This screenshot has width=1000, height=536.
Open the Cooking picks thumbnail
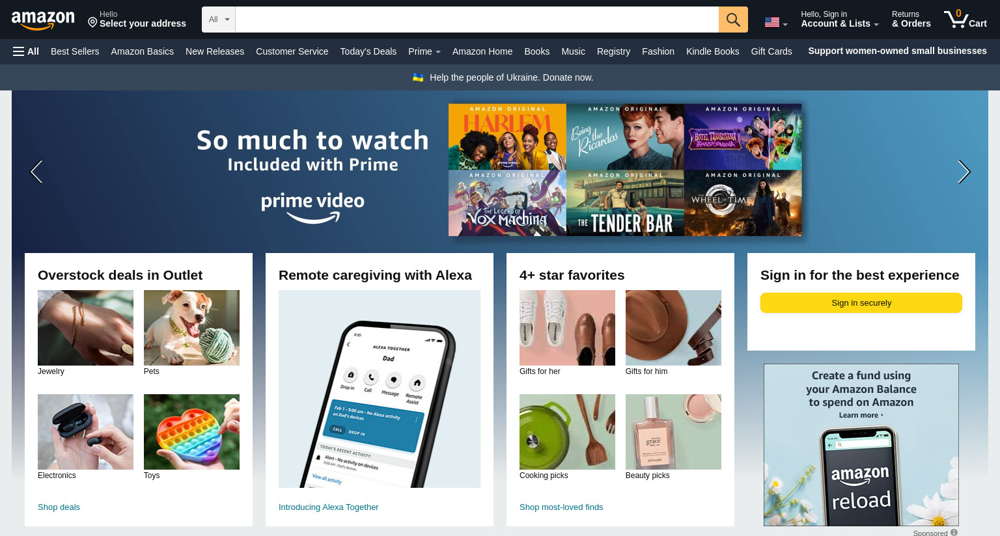tap(567, 432)
